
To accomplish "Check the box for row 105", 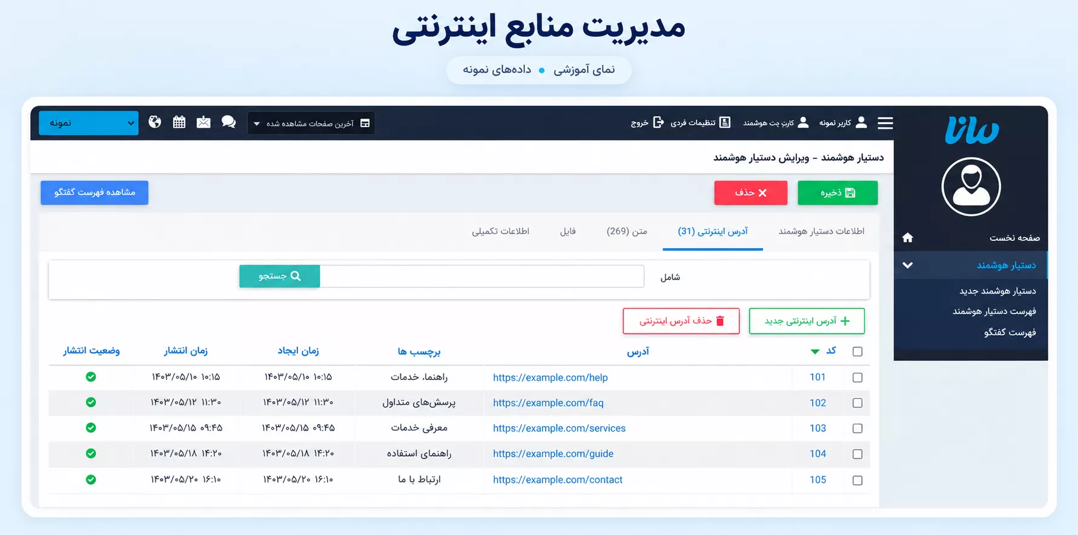I will point(858,481).
